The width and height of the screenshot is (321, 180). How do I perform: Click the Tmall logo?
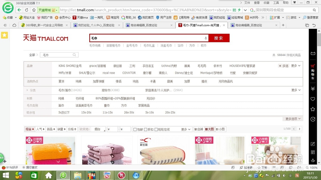point(46,38)
